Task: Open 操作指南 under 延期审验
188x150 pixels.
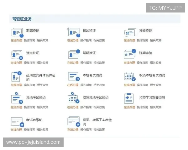Action: [x=143, y=63]
